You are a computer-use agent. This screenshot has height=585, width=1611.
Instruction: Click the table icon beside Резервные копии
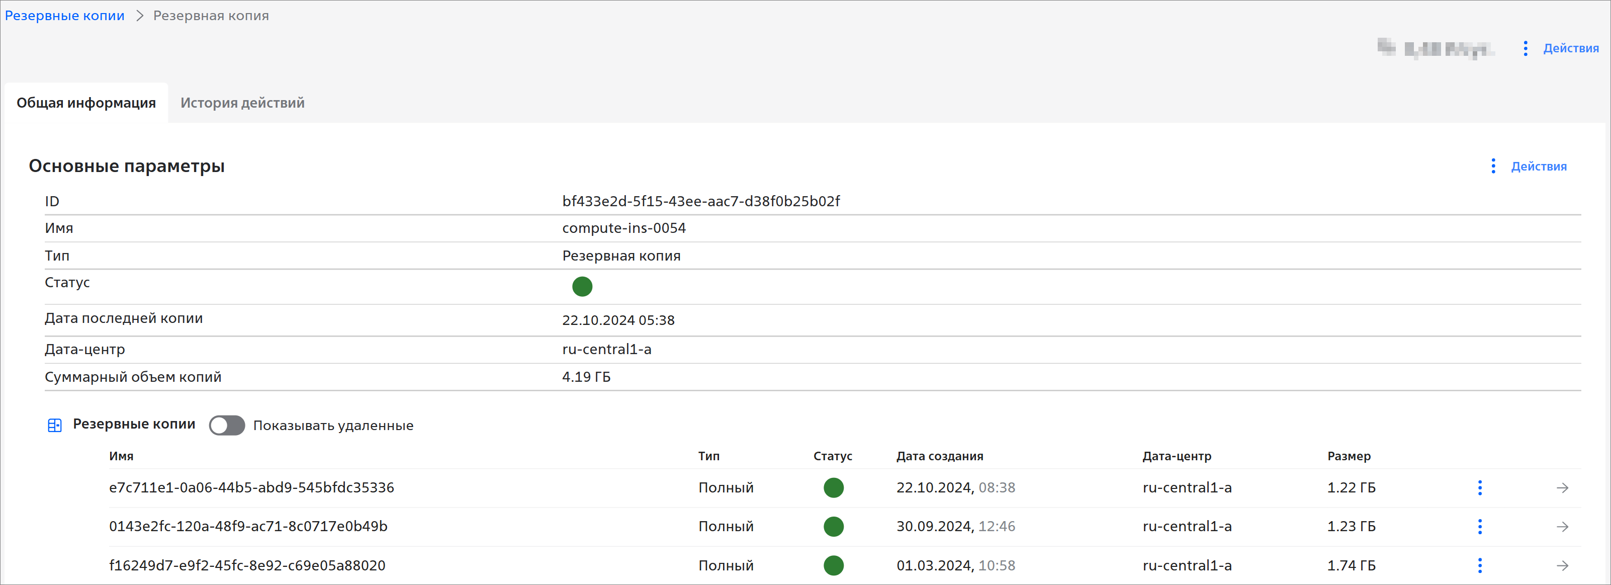pyautogui.click(x=54, y=426)
